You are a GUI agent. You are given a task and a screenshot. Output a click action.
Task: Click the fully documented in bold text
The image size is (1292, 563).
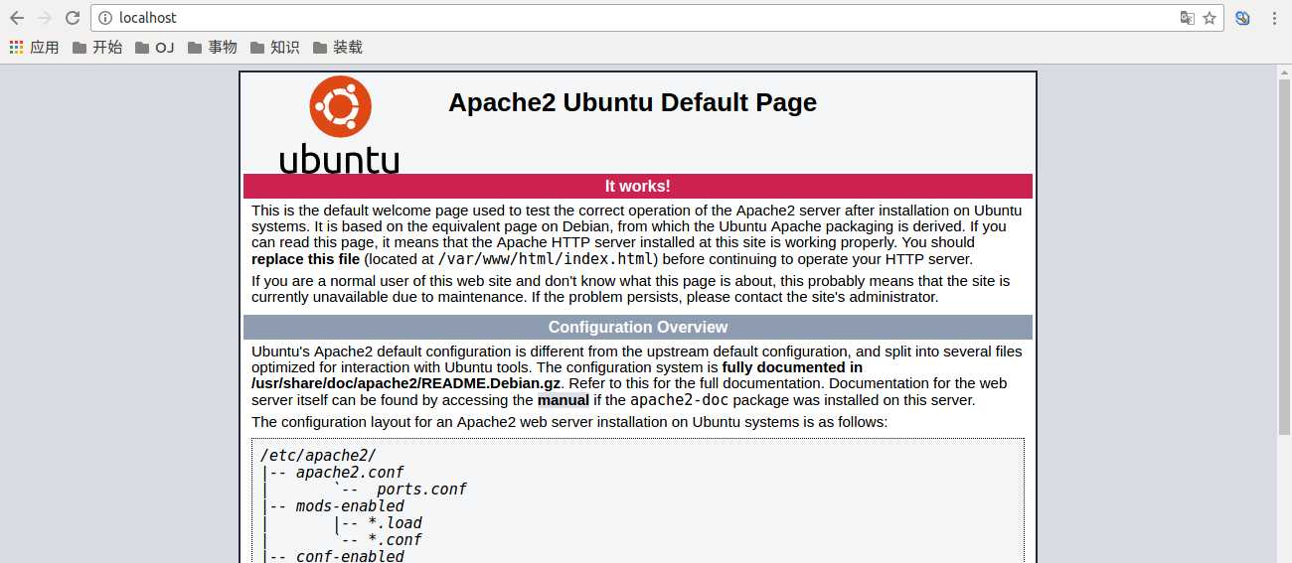point(792,367)
